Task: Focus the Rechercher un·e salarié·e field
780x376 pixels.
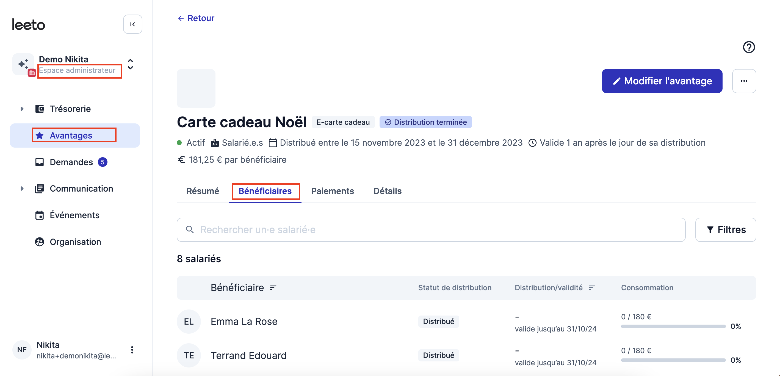Action: coord(431,230)
